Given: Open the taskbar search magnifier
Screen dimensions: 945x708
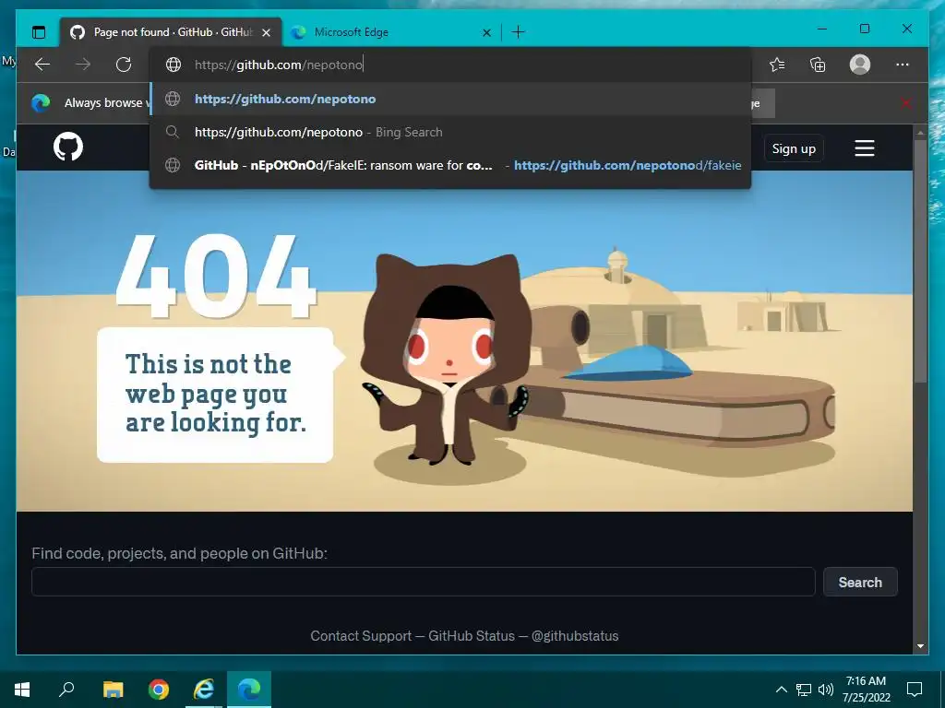Looking at the screenshot, I should click(x=66, y=690).
